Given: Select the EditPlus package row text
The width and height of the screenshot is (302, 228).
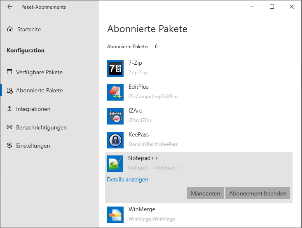Looking at the screenshot, I should click(138, 87).
